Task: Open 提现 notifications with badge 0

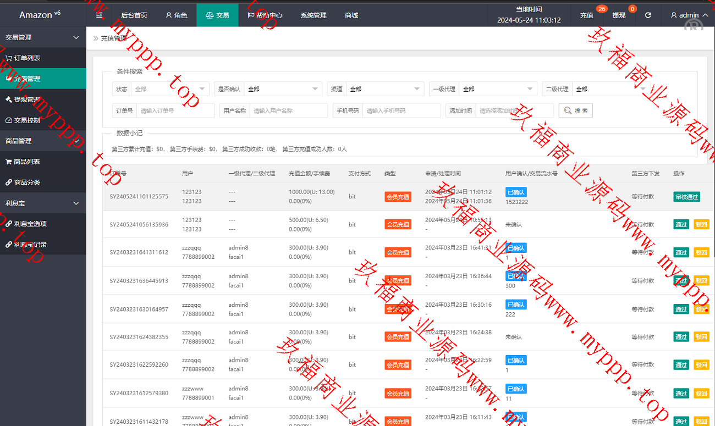Action: [x=619, y=15]
